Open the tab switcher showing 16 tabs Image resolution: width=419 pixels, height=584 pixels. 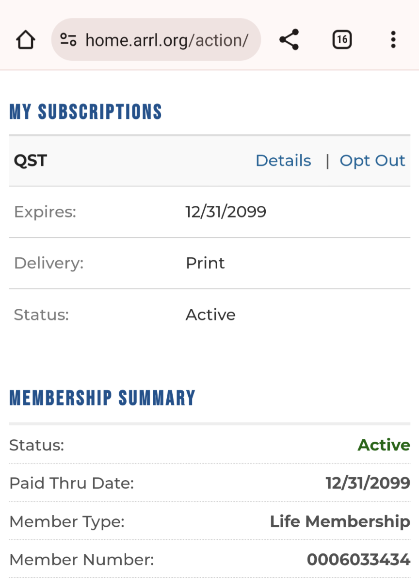[x=342, y=40]
